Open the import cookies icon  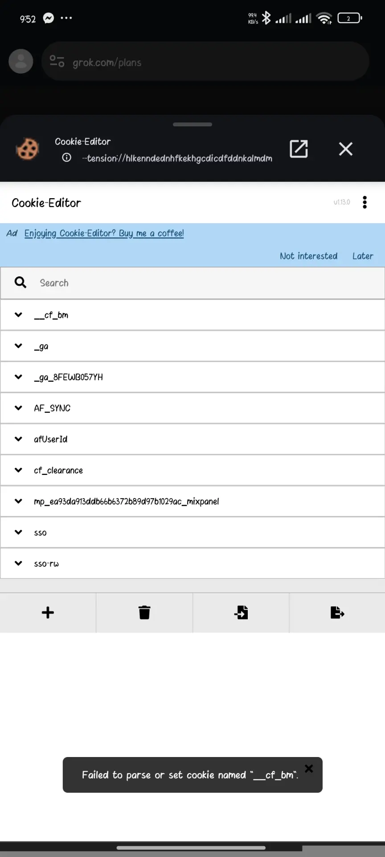tap(241, 612)
